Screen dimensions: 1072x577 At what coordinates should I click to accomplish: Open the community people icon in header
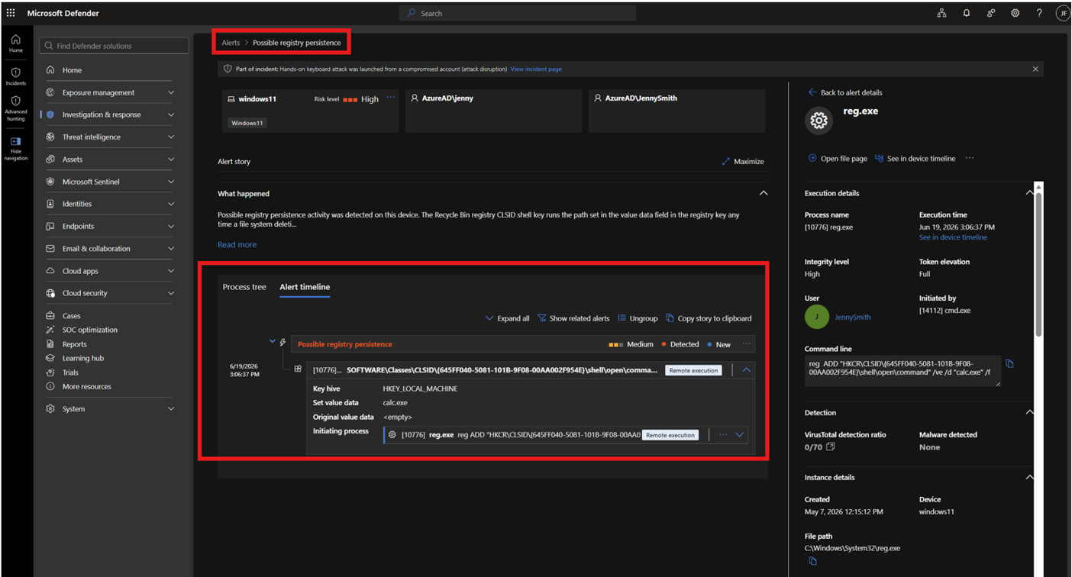click(x=990, y=13)
